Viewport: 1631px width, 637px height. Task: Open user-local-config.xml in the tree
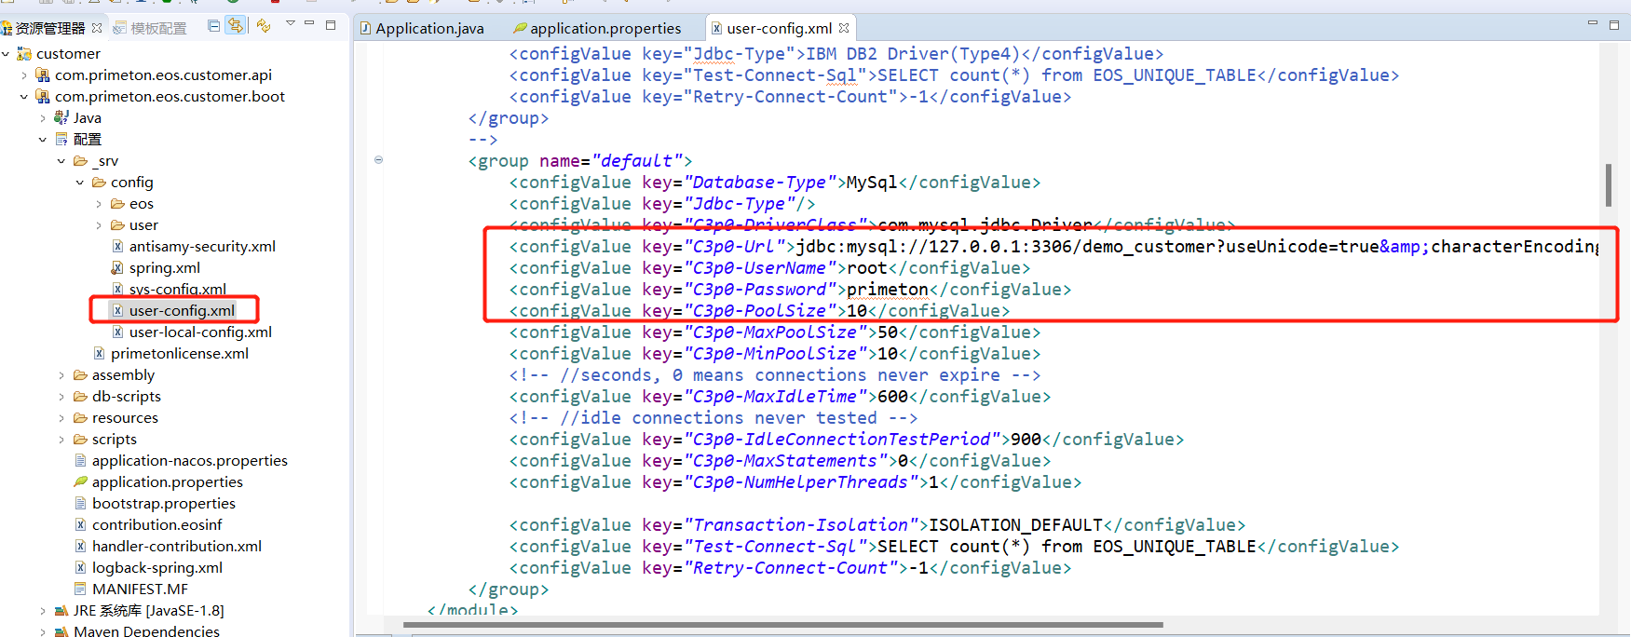[199, 332]
